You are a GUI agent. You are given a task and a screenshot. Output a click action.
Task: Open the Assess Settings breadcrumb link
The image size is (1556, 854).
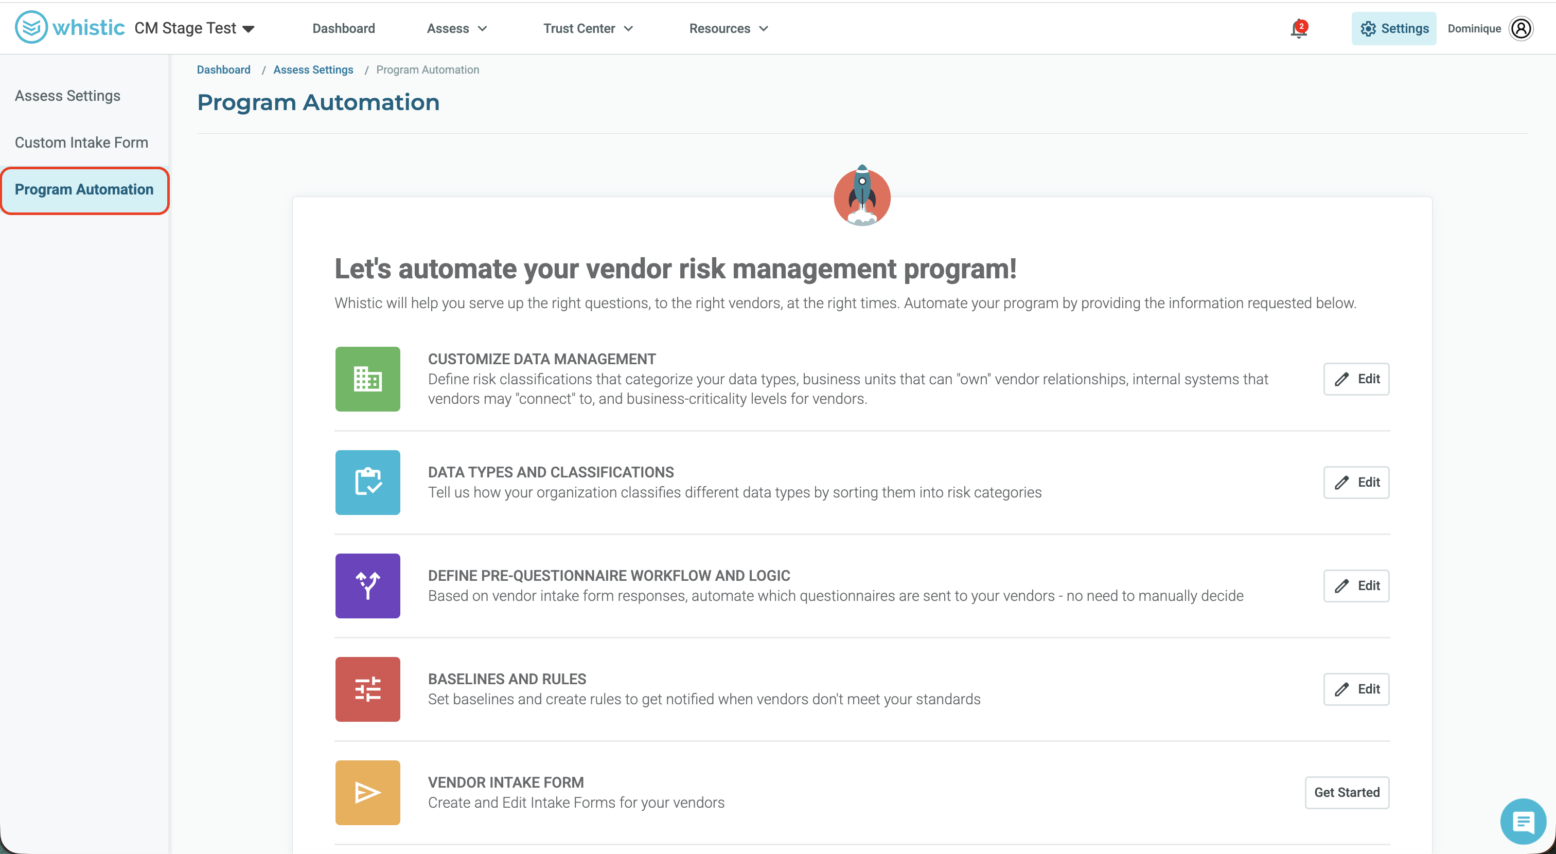(313, 69)
